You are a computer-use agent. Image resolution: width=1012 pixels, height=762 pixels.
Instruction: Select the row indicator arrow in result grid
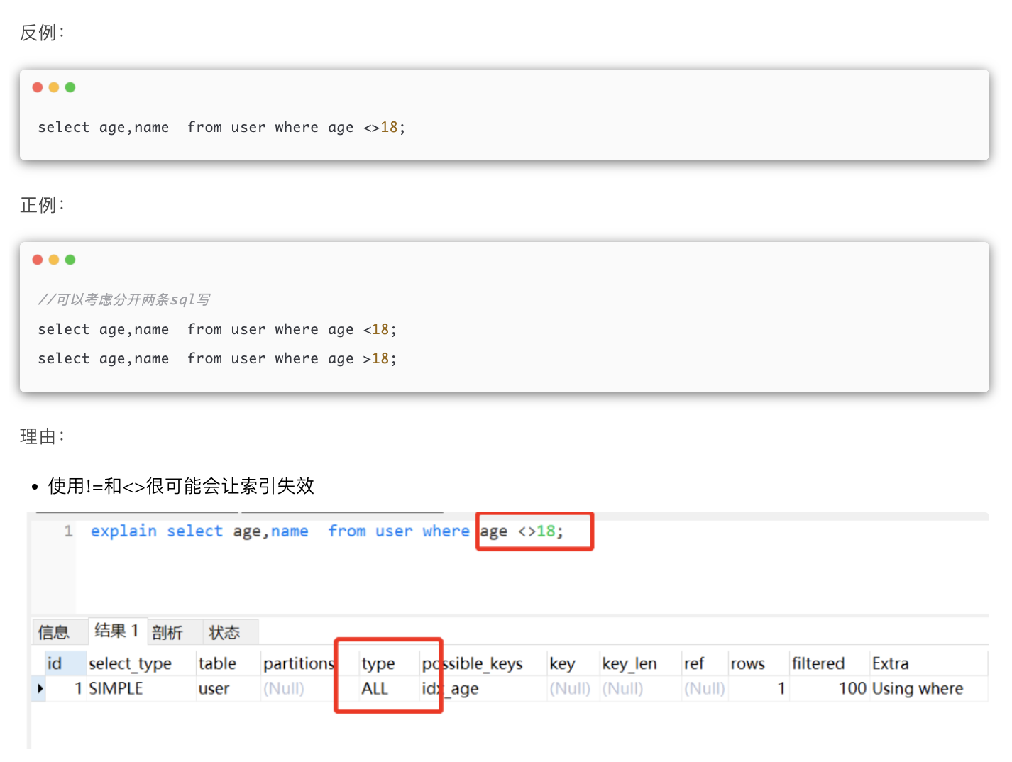coord(40,688)
